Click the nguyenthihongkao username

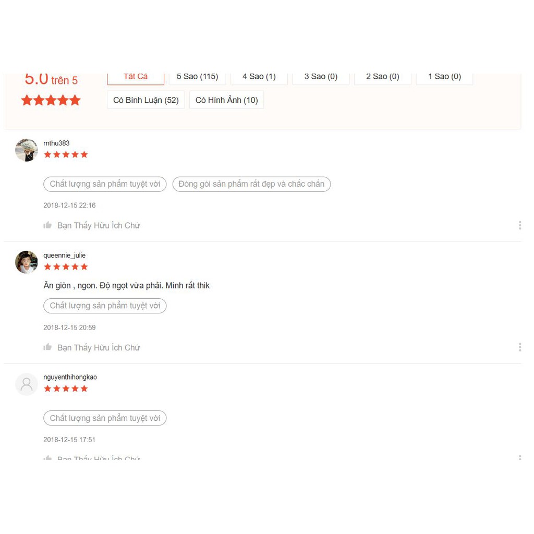click(x=70, y=377)
